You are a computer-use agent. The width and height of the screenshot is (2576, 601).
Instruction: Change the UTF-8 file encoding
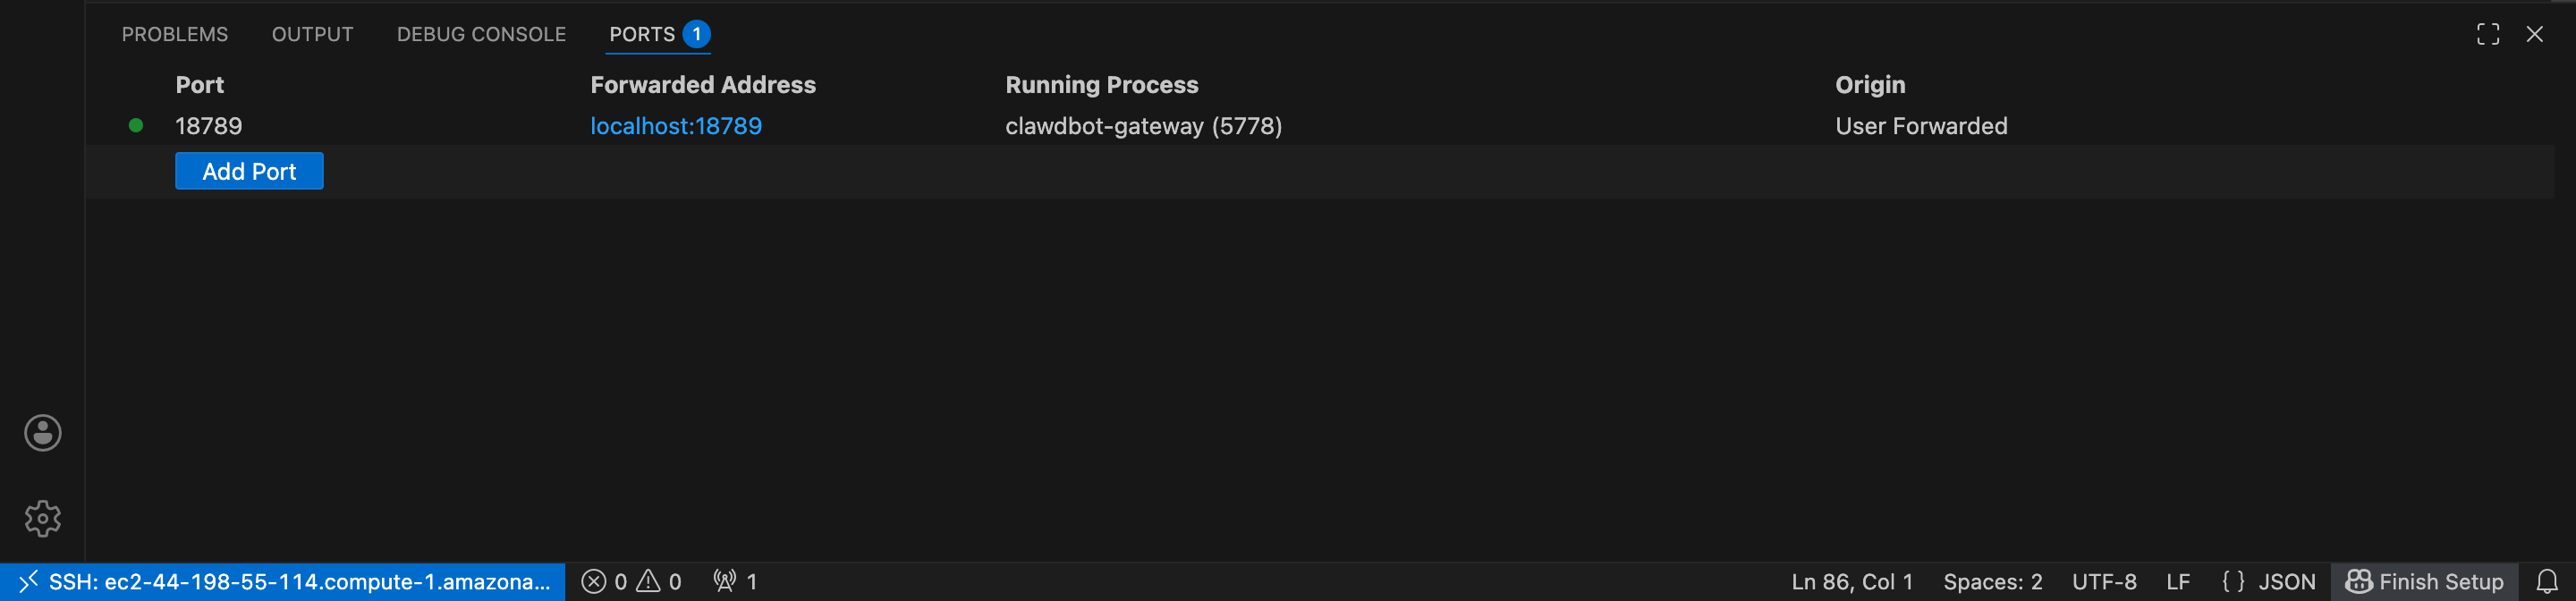2104,582
